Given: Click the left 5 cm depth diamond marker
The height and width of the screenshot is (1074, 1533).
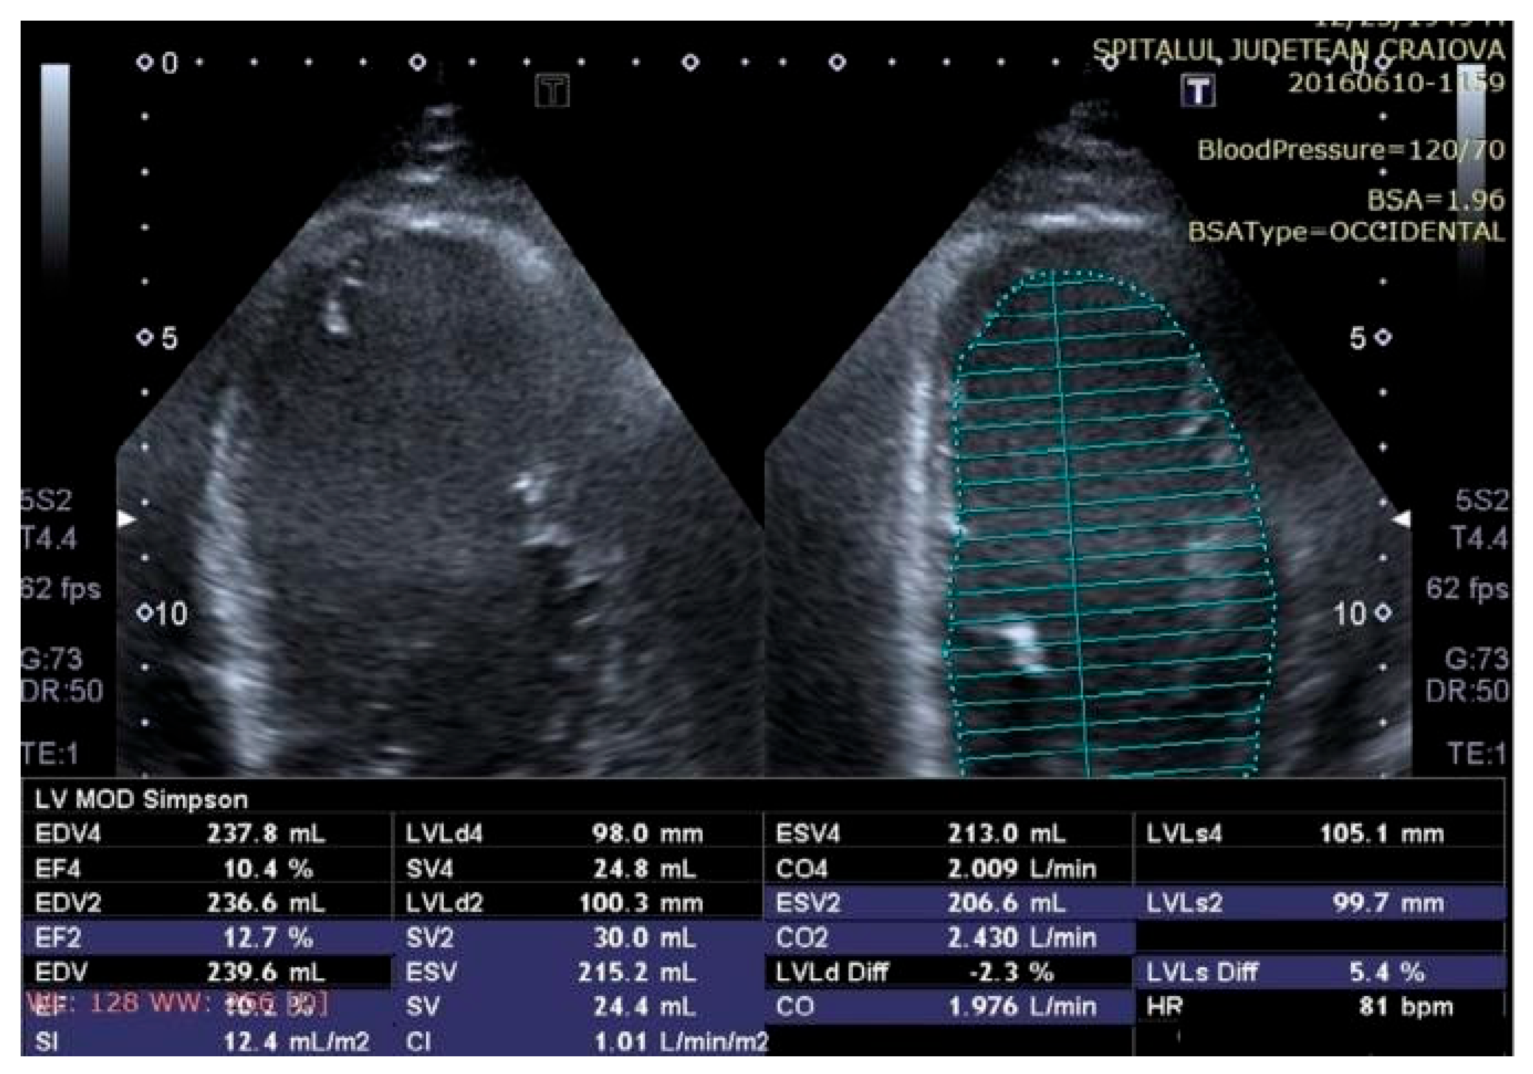Looking at the screenshot, I should (x=145, y=338).
